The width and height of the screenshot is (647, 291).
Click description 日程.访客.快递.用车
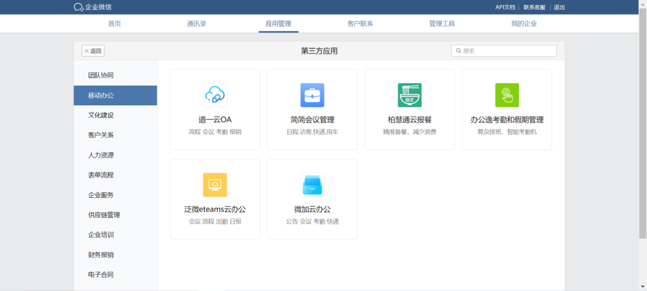pos(312,132)
